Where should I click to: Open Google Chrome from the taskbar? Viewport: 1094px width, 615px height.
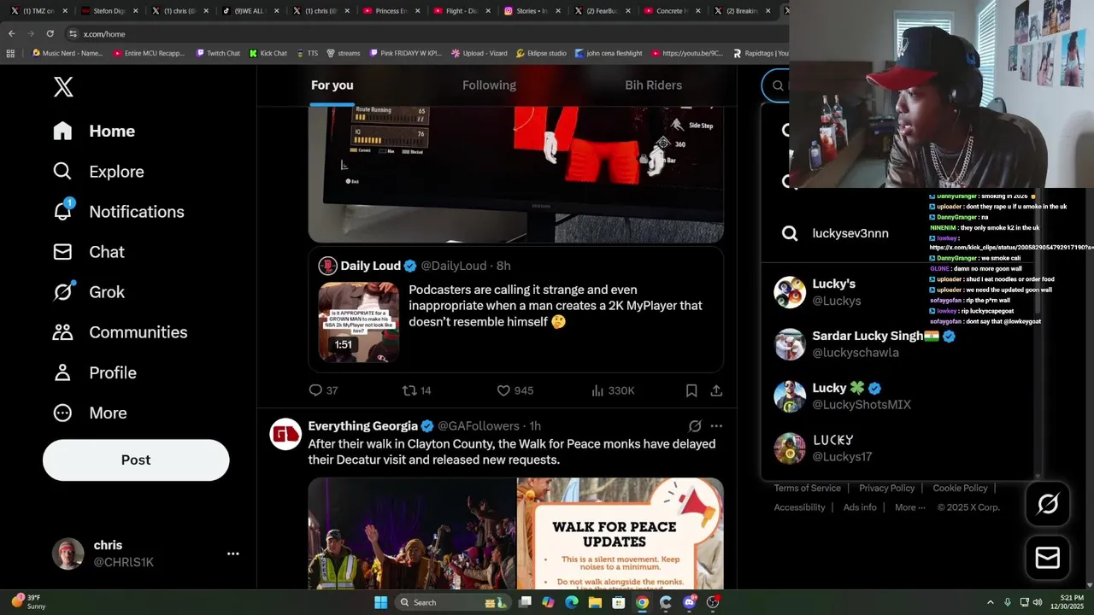[642, 602]
